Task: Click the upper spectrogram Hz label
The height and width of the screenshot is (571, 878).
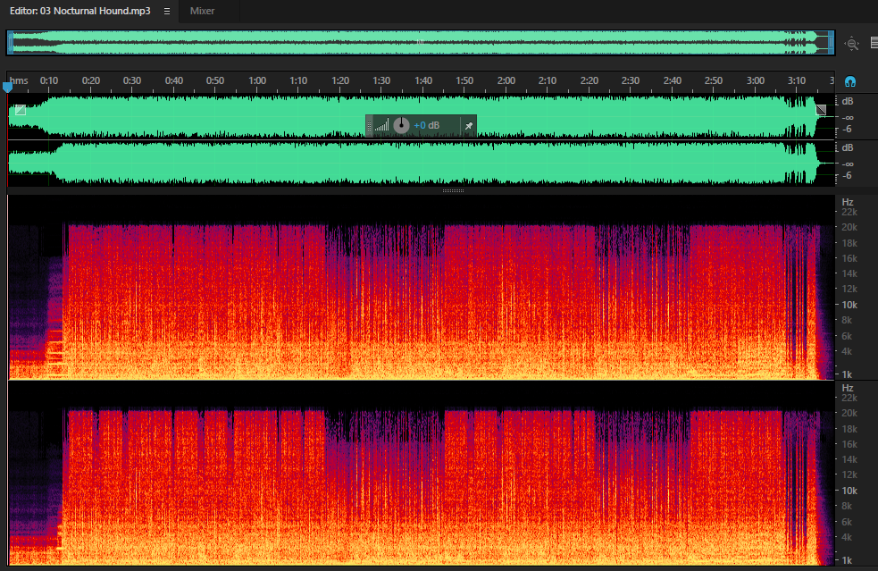Action: (x=848, y=202)
